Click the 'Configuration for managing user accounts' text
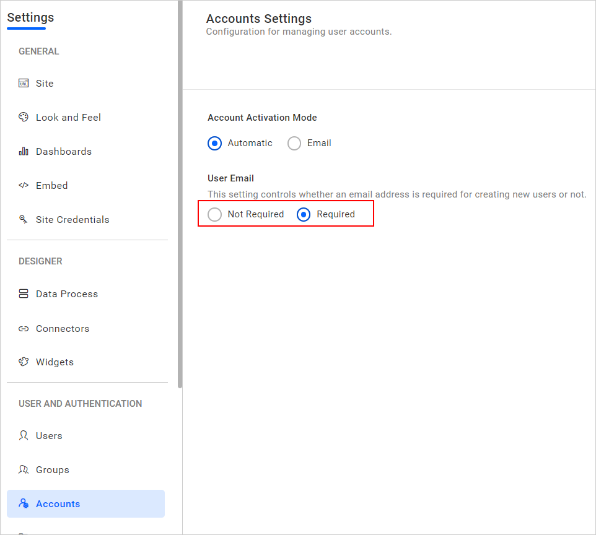The image size is (596, 535). 299,32
